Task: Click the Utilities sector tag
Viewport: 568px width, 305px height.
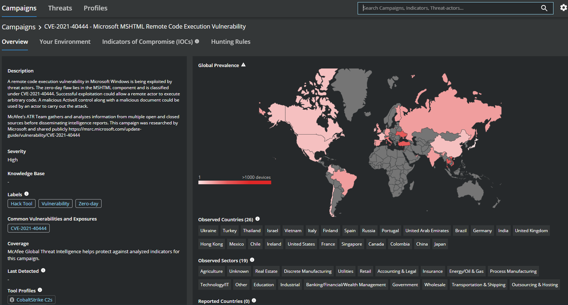Action: (346, 272)
